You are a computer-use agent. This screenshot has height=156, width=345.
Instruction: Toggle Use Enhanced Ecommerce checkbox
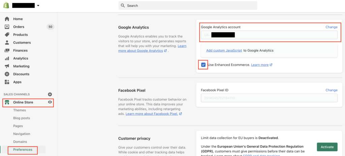[203, 65]
